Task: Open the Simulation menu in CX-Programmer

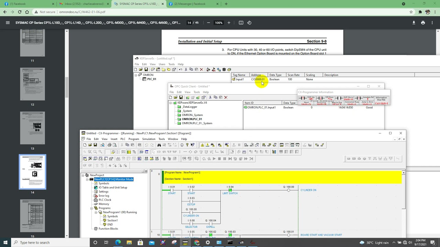Action: [148, 139]
